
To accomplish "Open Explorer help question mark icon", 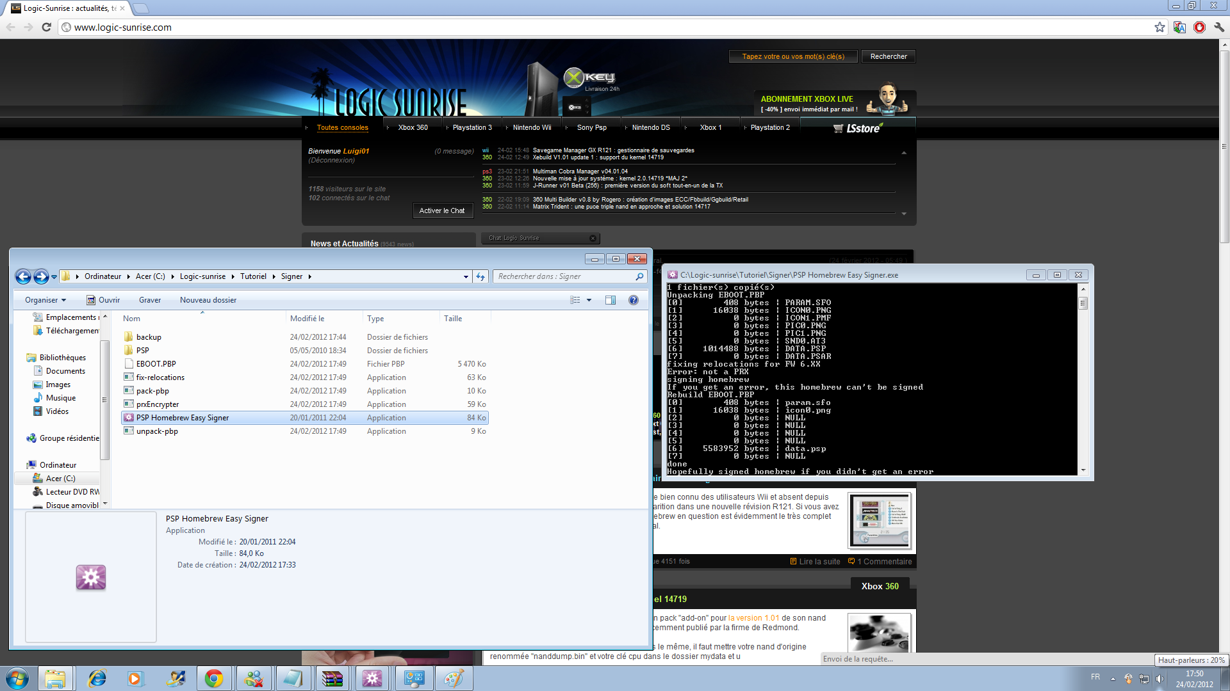I will pos(634,300).
